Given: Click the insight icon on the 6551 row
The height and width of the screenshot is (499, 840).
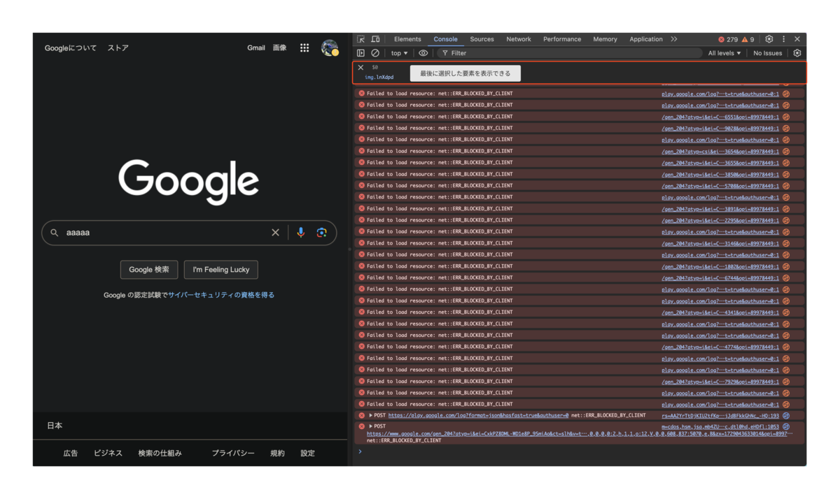Looking at the screenshot, I should 786,117.
